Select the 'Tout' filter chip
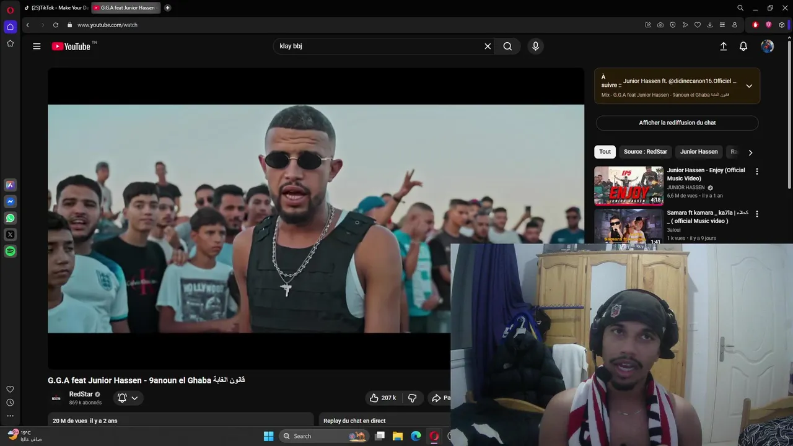The height and width of the screenshot is (446, 793). pos(605,152)
